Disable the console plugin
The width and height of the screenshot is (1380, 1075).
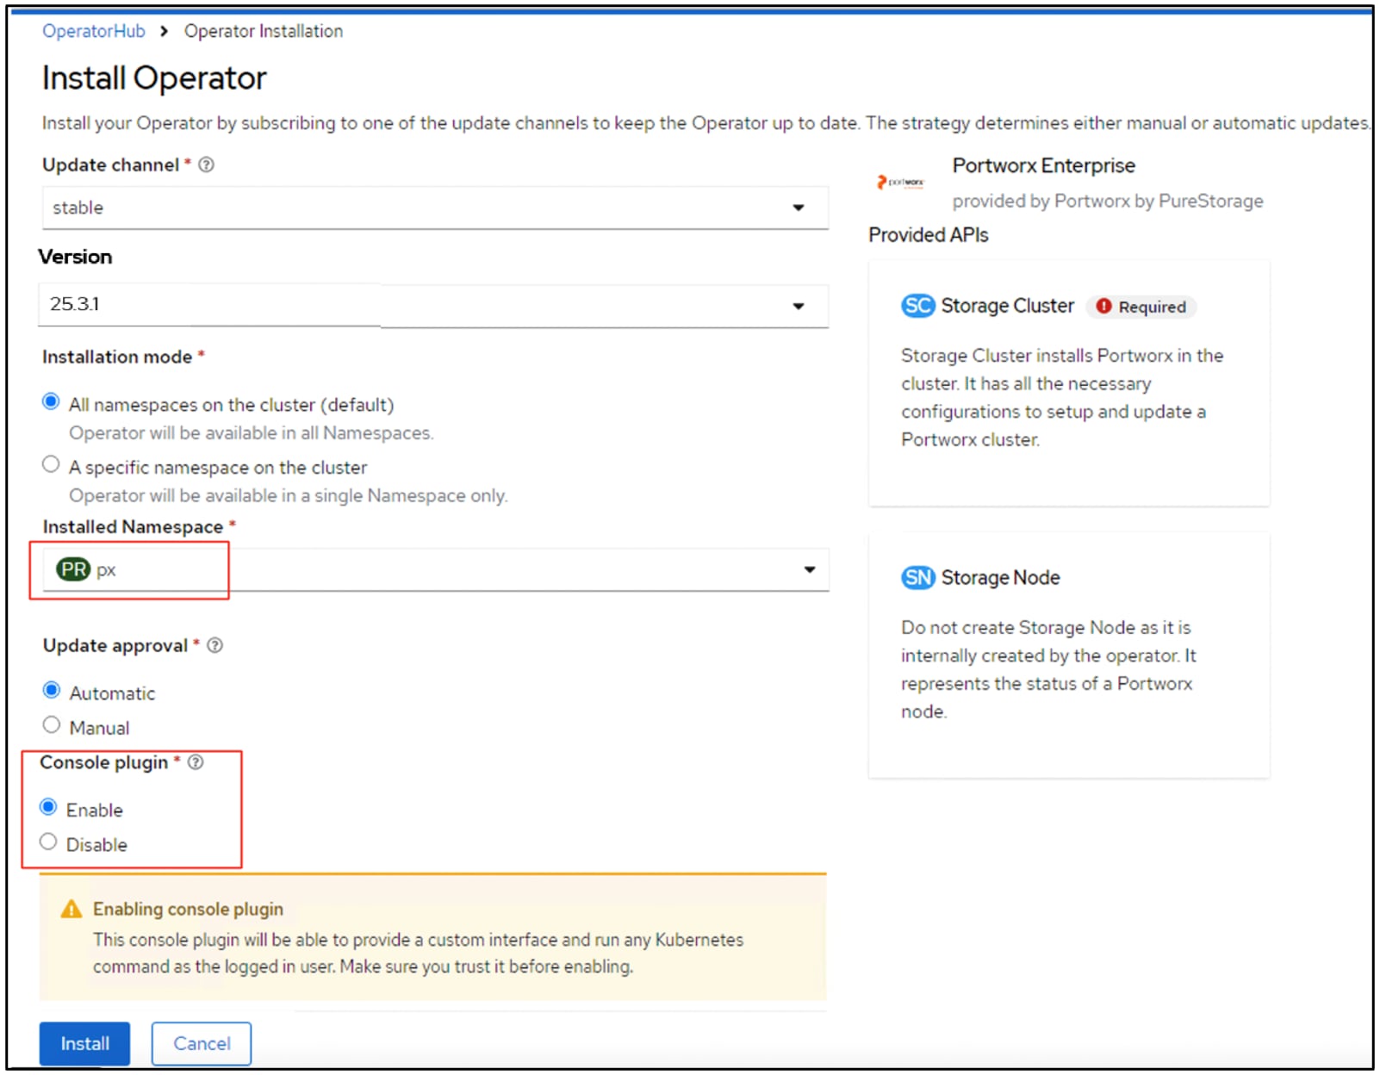49,842
